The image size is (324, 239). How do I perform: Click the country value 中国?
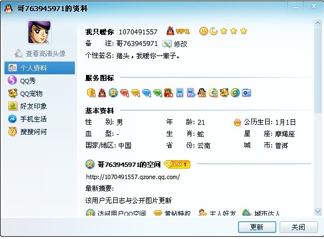click(x=125, y=145)
